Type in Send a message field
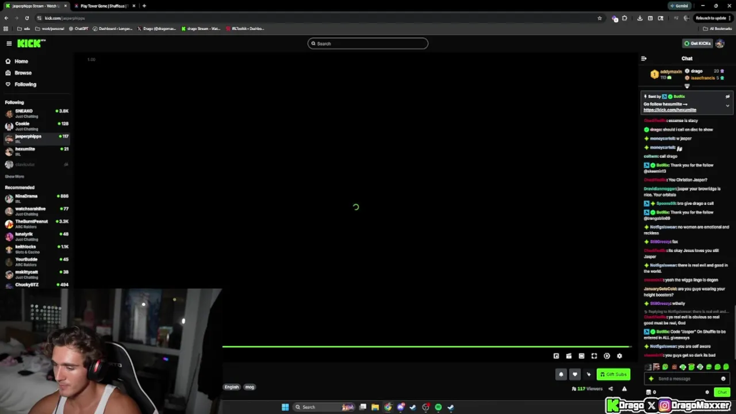The width and height of the screenshot is (736, 414). [x=687, y=378]
